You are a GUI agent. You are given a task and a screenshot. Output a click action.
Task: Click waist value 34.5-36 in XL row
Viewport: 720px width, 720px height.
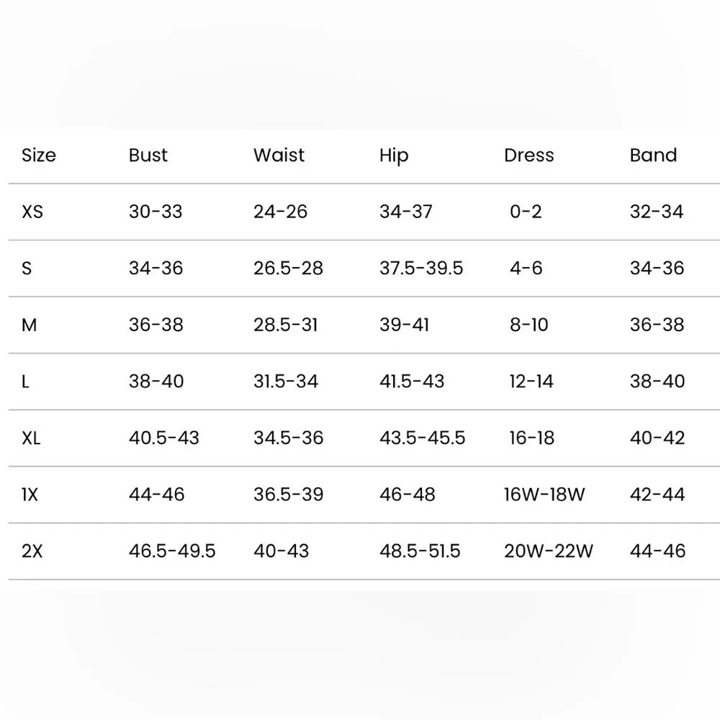coord(288,438)
